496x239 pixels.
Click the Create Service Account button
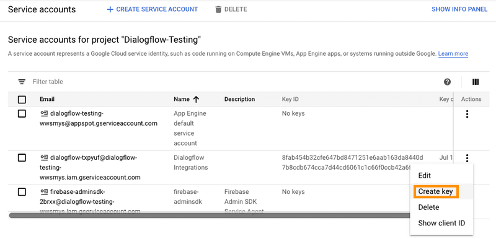[152, 9]
